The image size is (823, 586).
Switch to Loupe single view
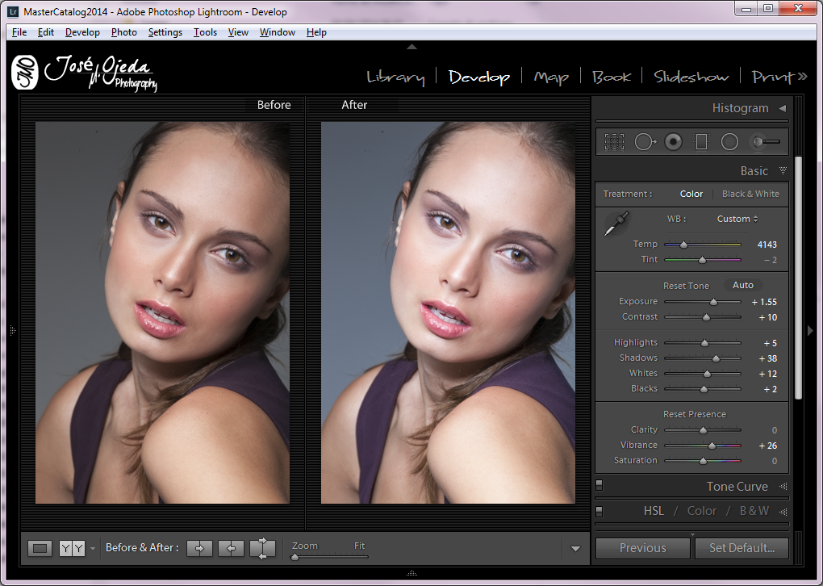pos(40,548)
